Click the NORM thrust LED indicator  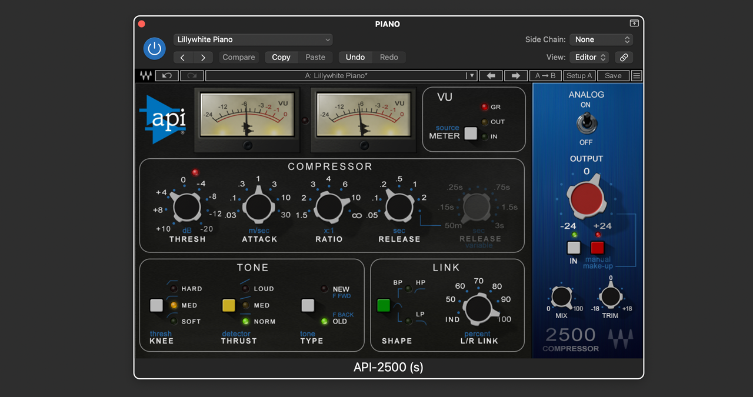click(246, 321)
